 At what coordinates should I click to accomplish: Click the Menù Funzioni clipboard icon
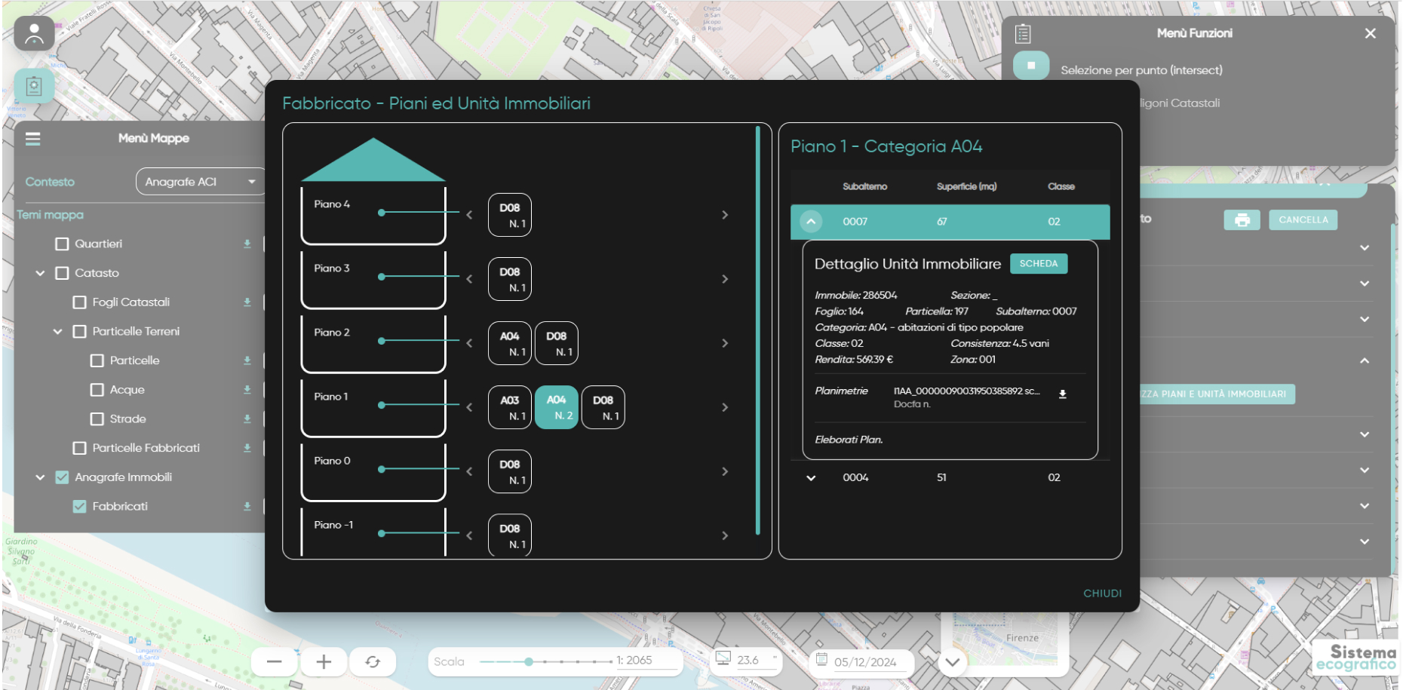coord(1023,33)
